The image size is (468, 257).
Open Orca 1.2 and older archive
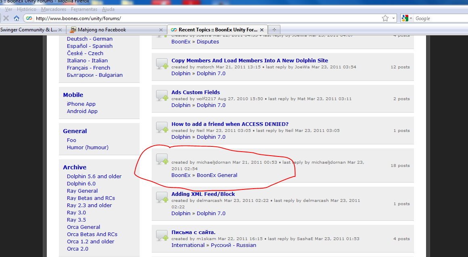(x=90, y=242)
